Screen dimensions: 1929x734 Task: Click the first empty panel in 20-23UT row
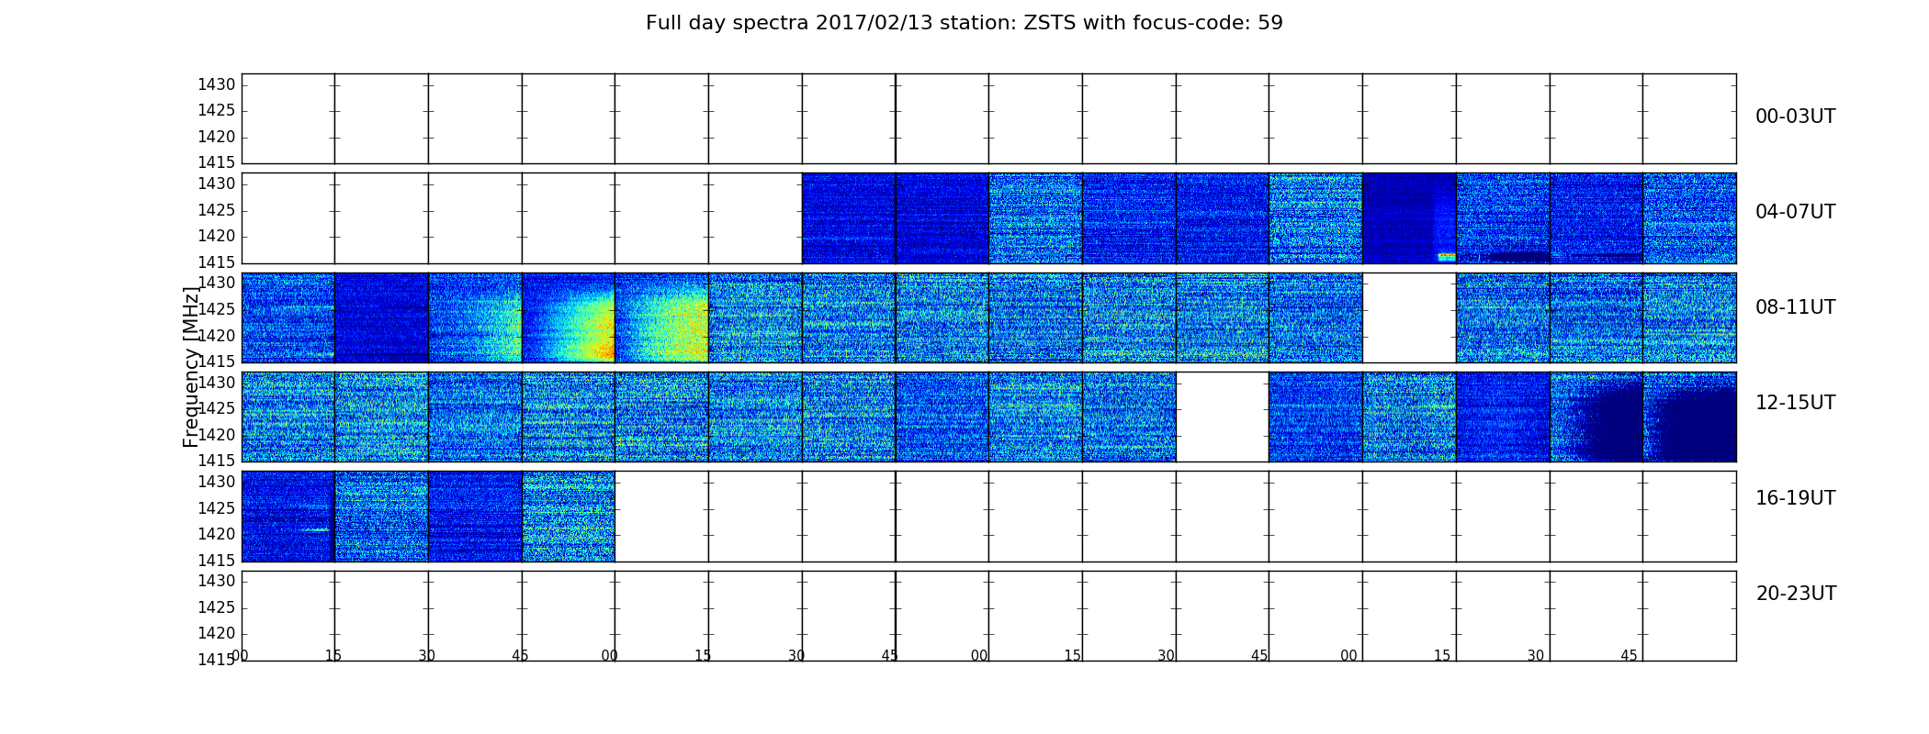pyautogui.click(x=288, y=616)
